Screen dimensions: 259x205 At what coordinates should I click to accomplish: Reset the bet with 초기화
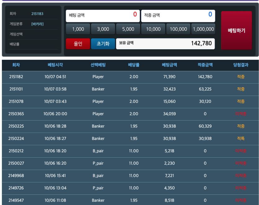click(x=103, y=44)
